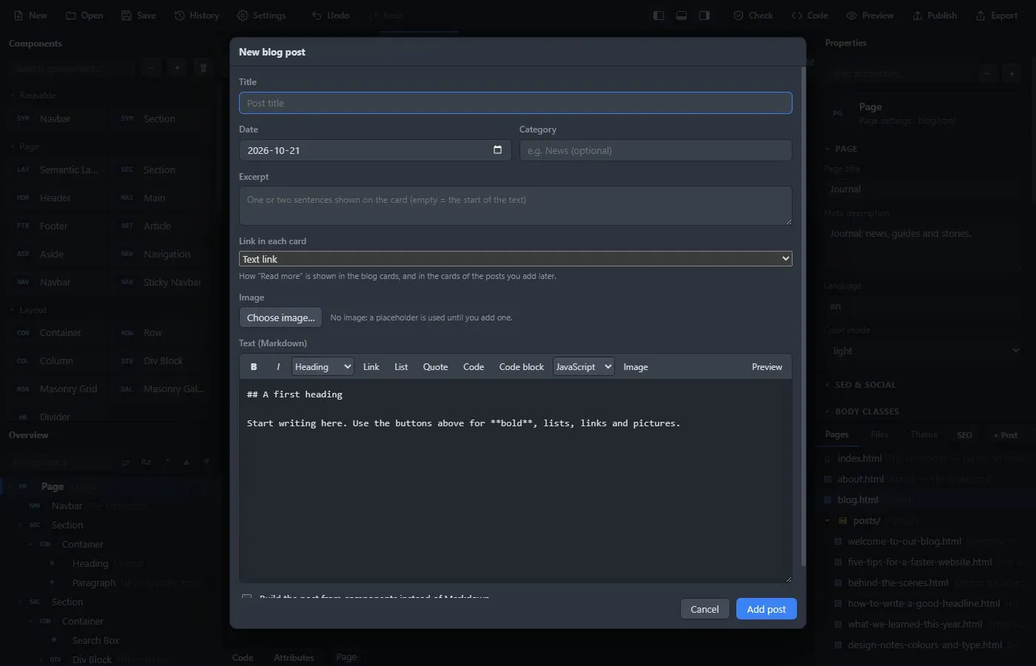The width and height of the screenshot is (1036, 666).
Task: Switch to the Files tab in Properties
Action: [879, 435]
